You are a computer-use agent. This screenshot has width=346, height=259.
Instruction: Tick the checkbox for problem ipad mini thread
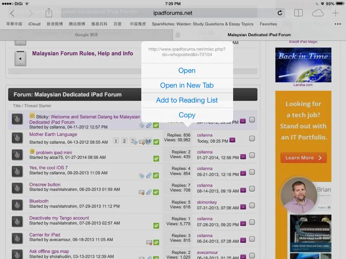pyautogui.click(x=252, y=155)
